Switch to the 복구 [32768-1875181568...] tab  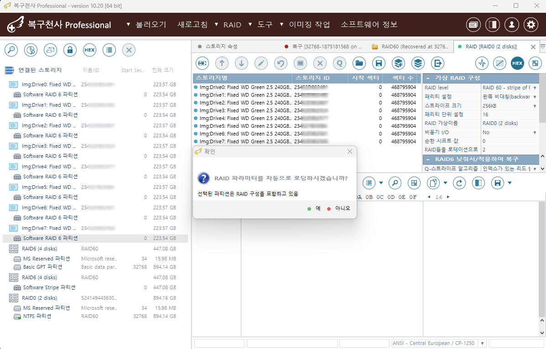pos(323,47)
